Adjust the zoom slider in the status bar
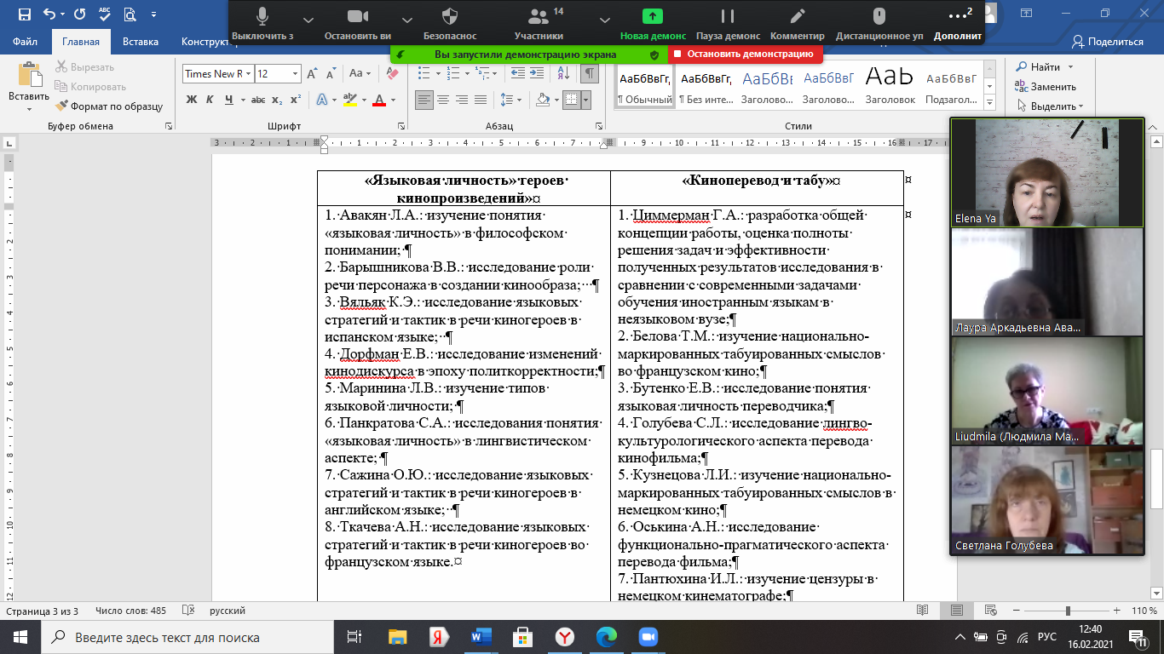The height and width of the screenshot is (654, 1164). pyautogui.click(x=1068, y=611)
